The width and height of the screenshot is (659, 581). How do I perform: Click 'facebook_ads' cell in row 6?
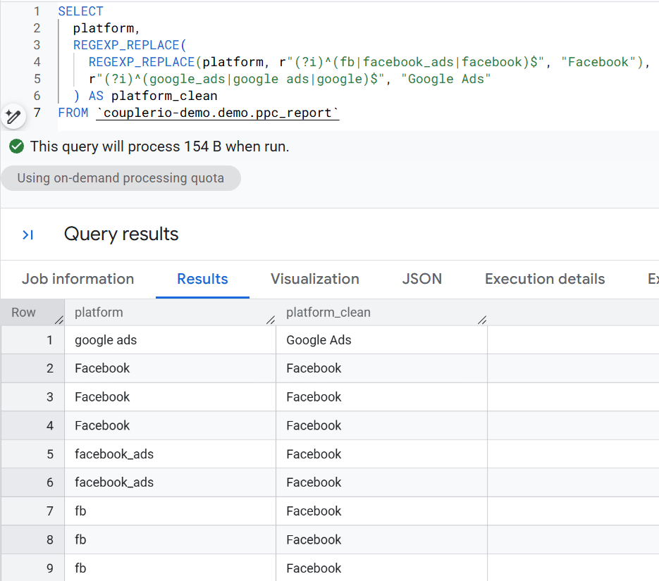tap(170, 482)
